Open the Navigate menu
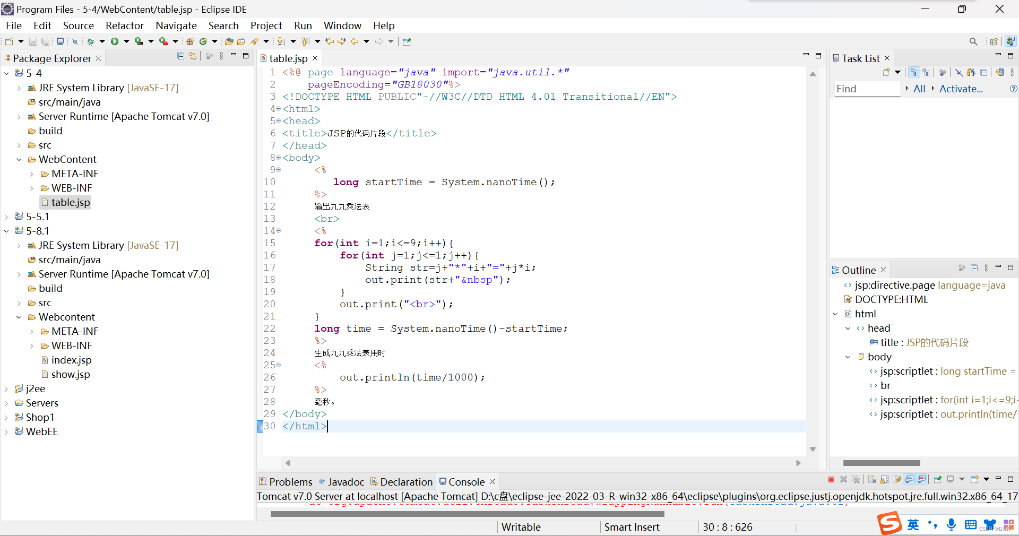The width and height of the screenshot is (1019, 536). tap(176, 25)
